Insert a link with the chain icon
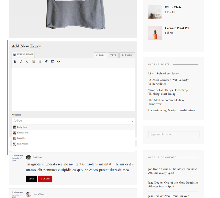Screen dimensions: 220x198 point(46,62)
